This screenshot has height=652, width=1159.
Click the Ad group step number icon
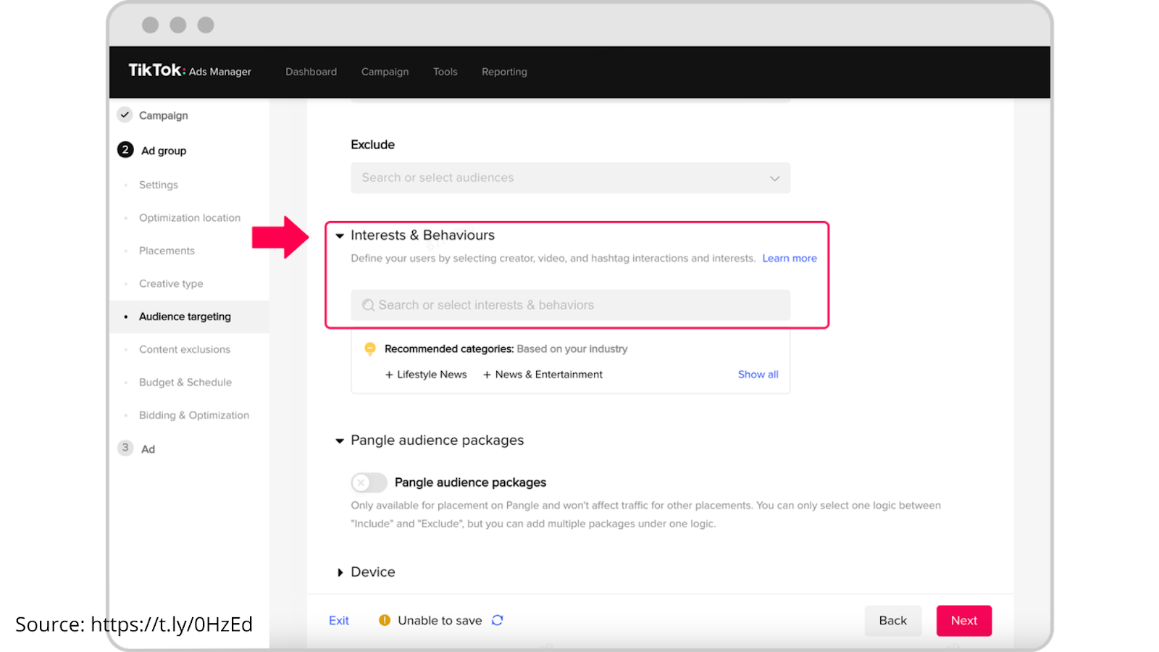(125, 150)
